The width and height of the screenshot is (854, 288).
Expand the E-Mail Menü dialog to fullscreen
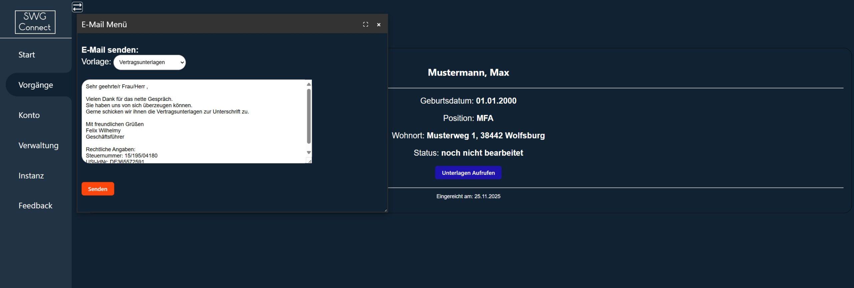366,24
